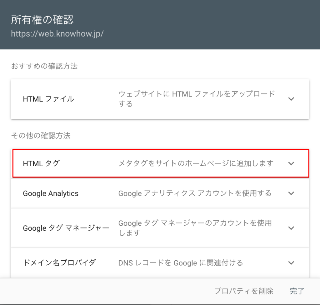The width and height of the screenshot is (320, 305).
Task: Select the Google タグ マネージャー method label
Action: 66,228
